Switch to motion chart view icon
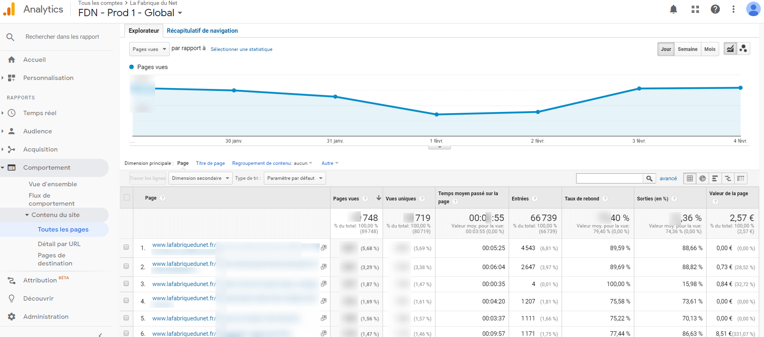Viewport: 764px width, 337px height. coord(743,49)
